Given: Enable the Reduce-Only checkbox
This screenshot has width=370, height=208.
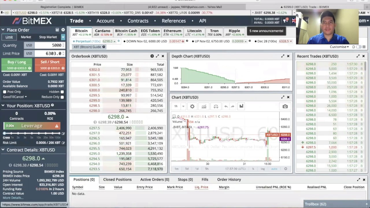Looking at the screenshot, I should click(62, 97).
